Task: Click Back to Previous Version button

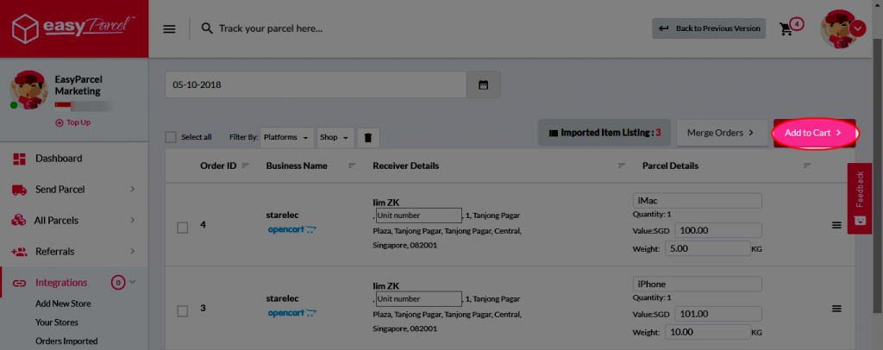Action: [709, 28]
